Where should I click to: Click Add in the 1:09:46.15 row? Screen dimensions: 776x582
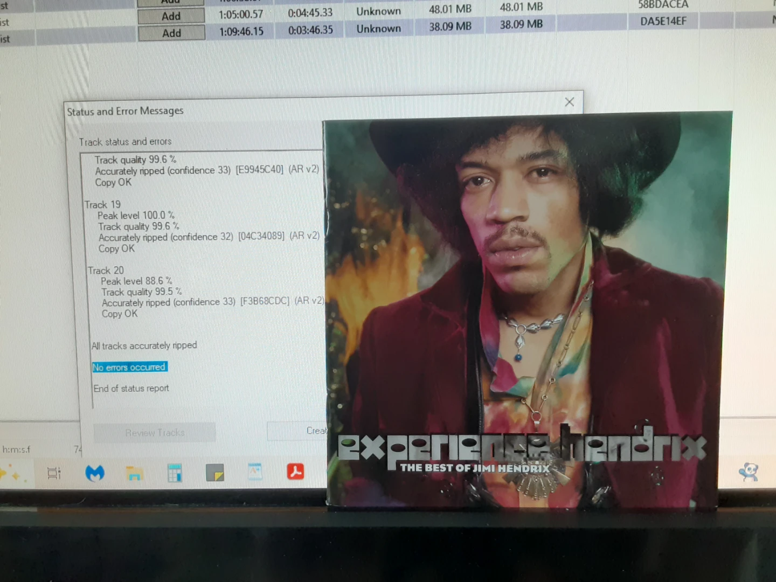click(171, 33)
